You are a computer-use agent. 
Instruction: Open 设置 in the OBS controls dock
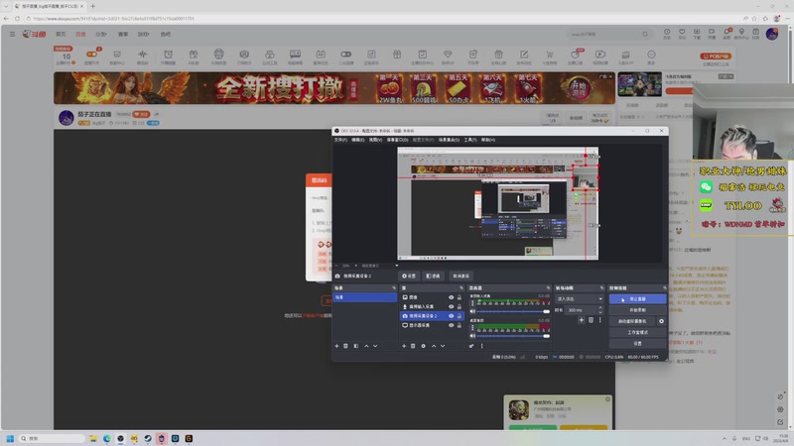[x=637, y=343]
